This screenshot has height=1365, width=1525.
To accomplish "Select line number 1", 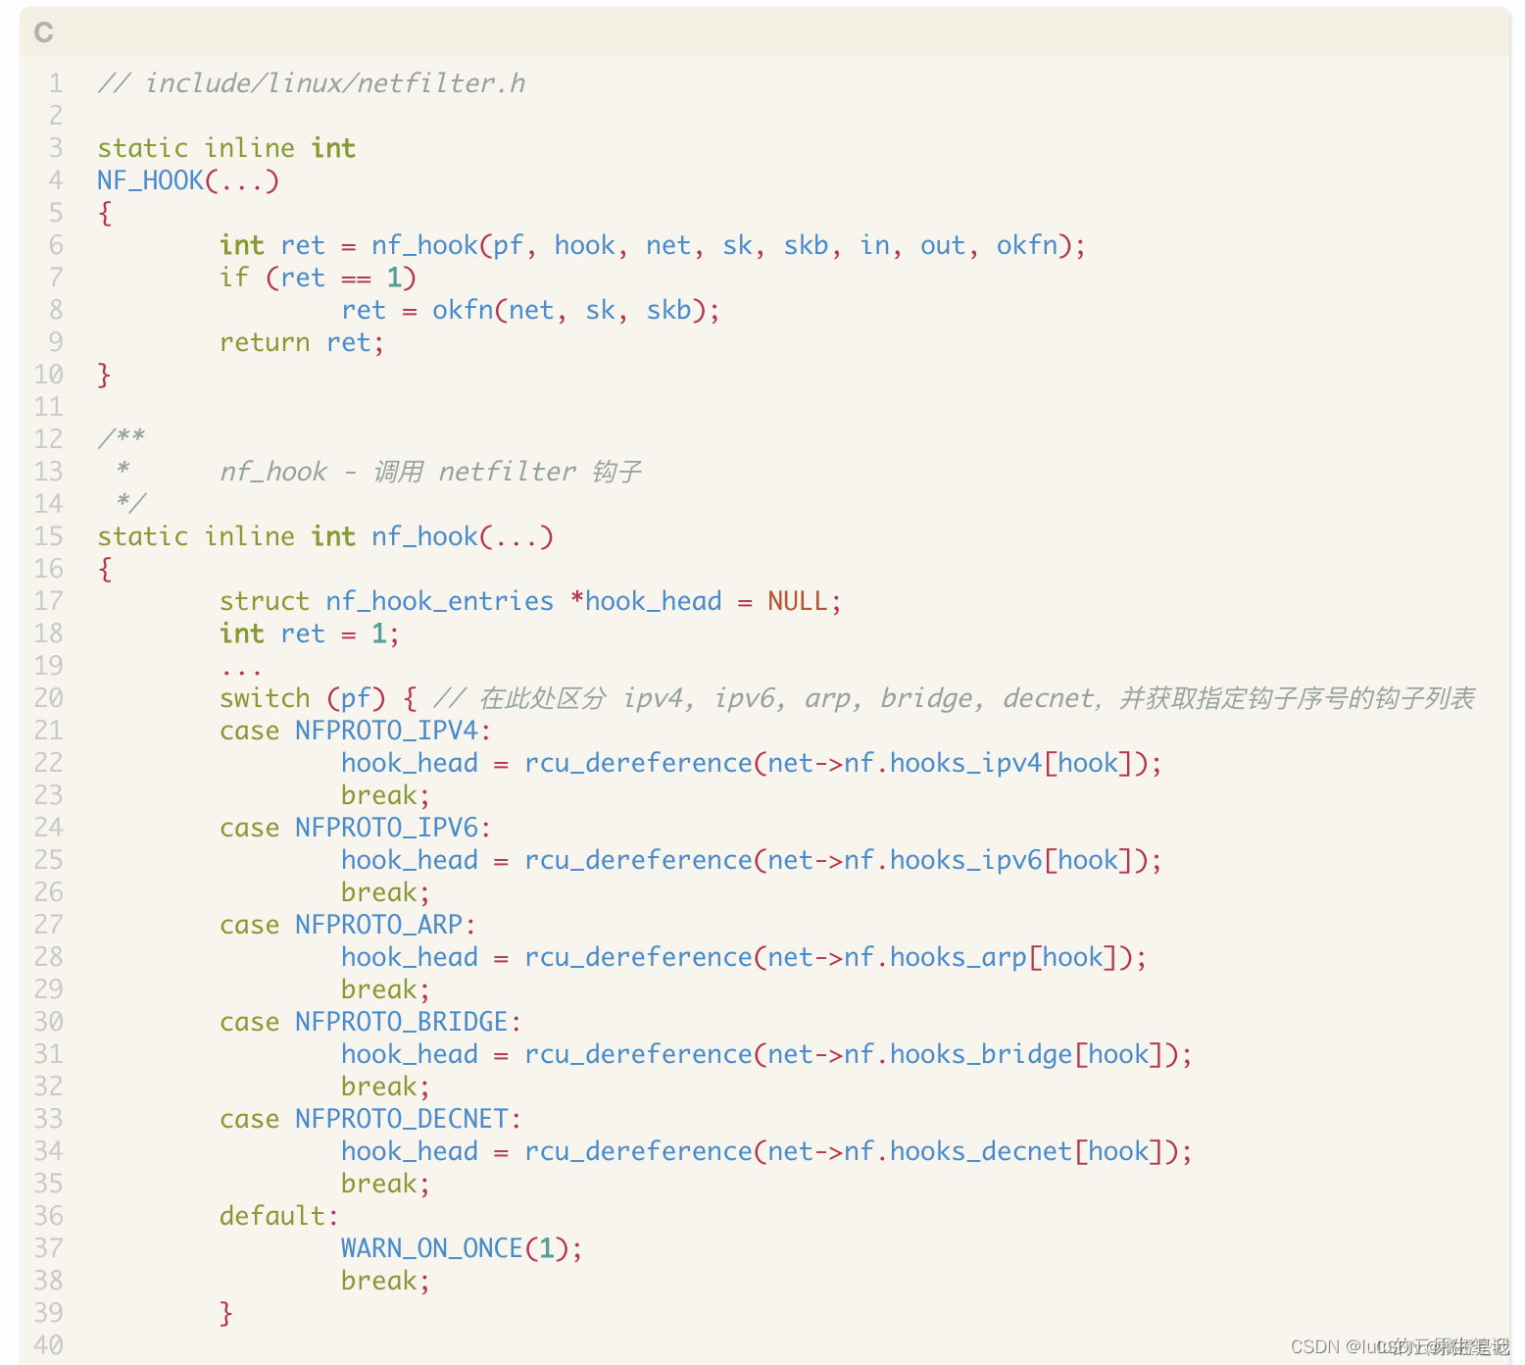I will tap(55, 82).
